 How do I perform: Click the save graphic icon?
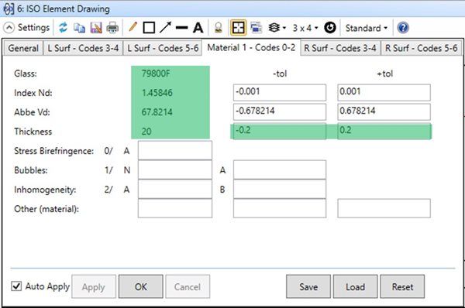(96, 28)
